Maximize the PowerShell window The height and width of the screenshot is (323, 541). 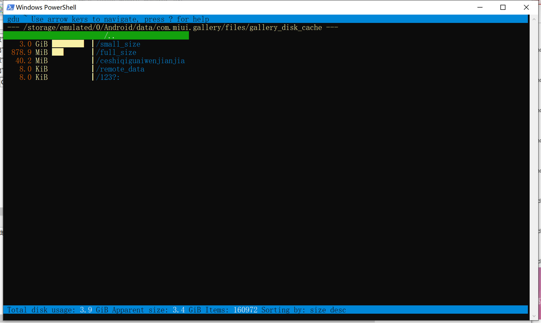[x=503, y=7]
